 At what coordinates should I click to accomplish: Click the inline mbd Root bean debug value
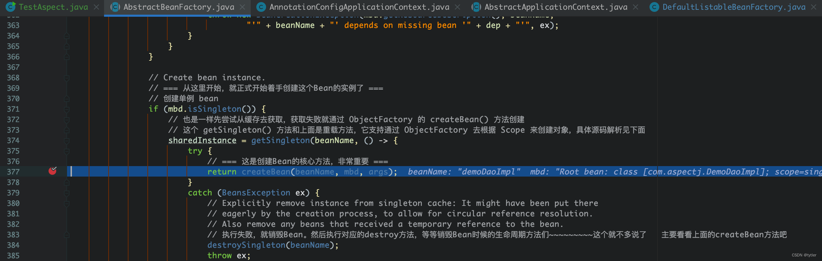click(x=676, y=172)
